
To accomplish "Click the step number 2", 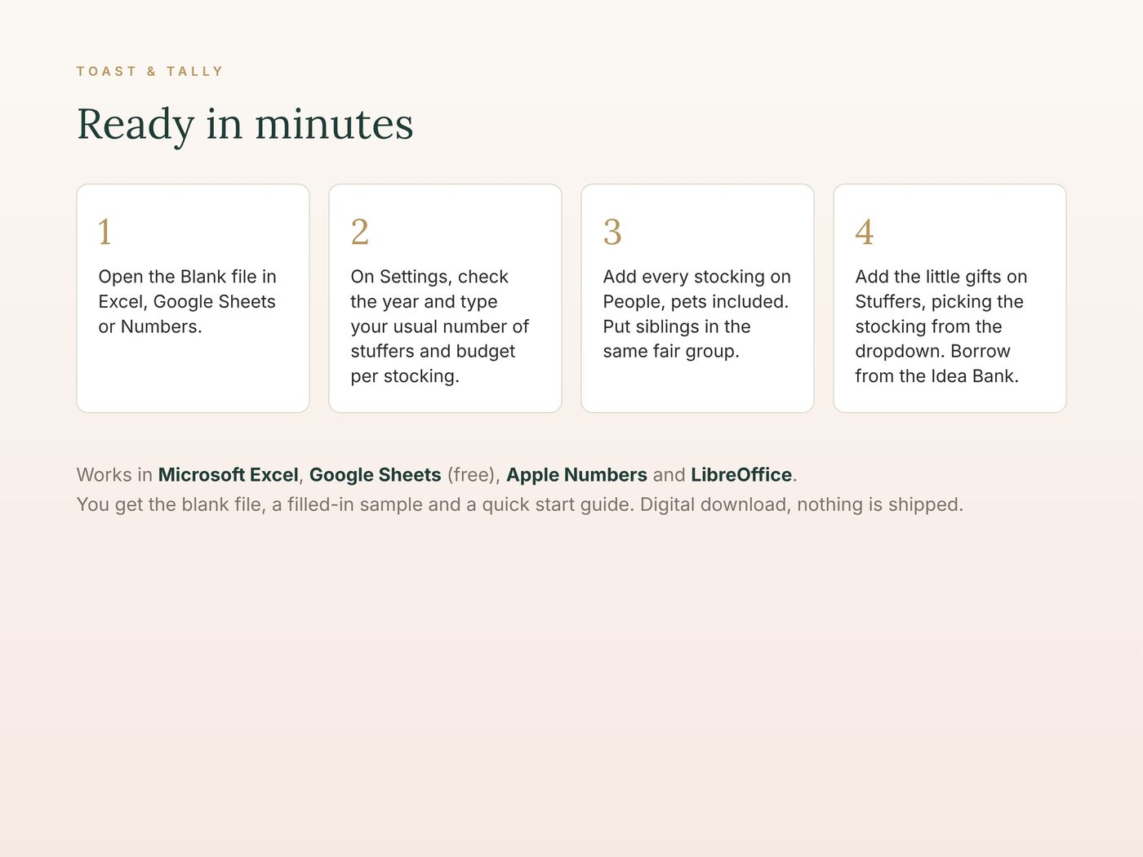I will pos(360,232).
